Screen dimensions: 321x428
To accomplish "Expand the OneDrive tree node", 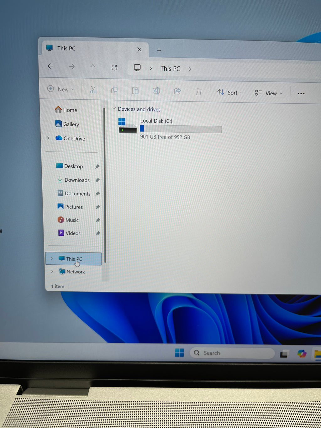I will coord(48,138).
